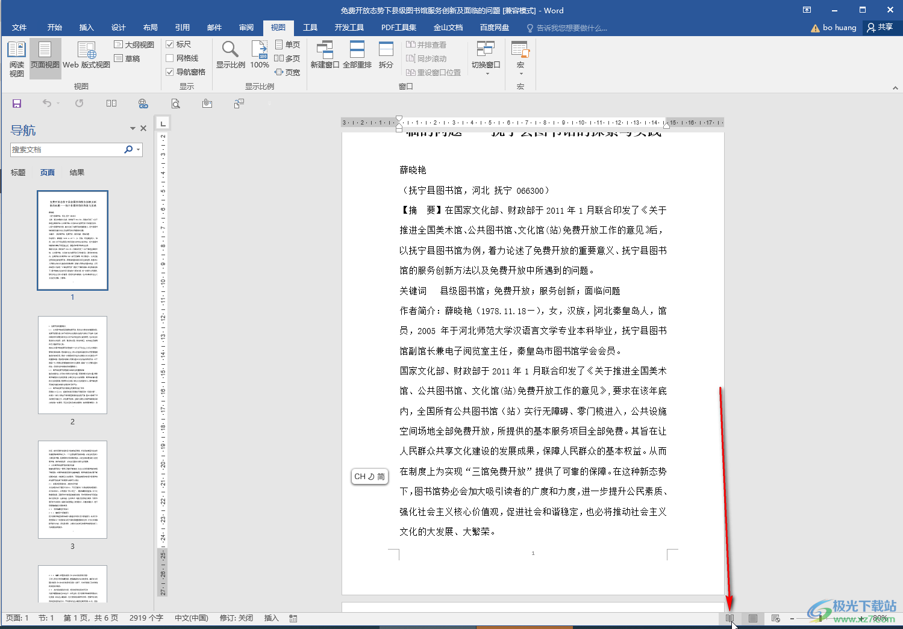Click the Share (共享) button

pyautogui.click(x=880, y=28)
